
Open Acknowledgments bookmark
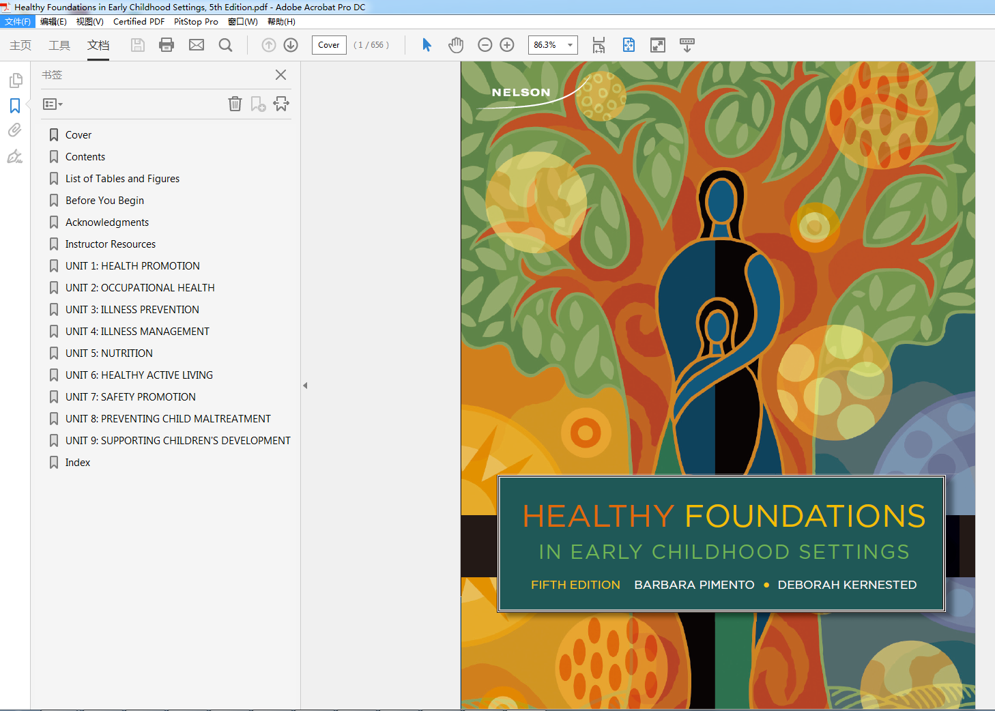pyautogui.click(x=107, y=222)
